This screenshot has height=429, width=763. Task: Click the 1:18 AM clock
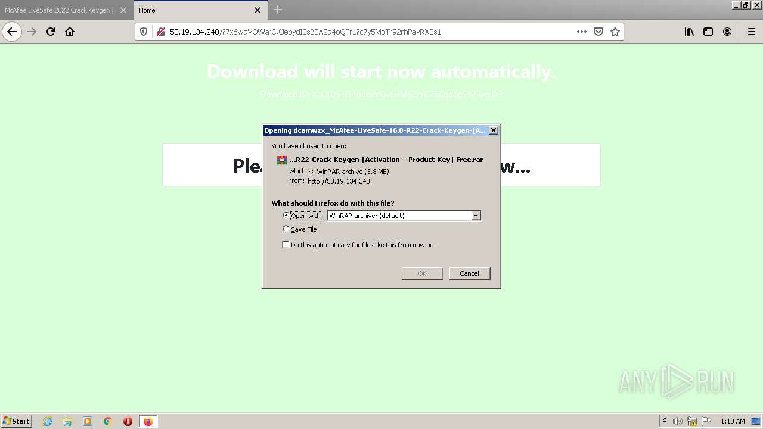click(x=733, y=421)
